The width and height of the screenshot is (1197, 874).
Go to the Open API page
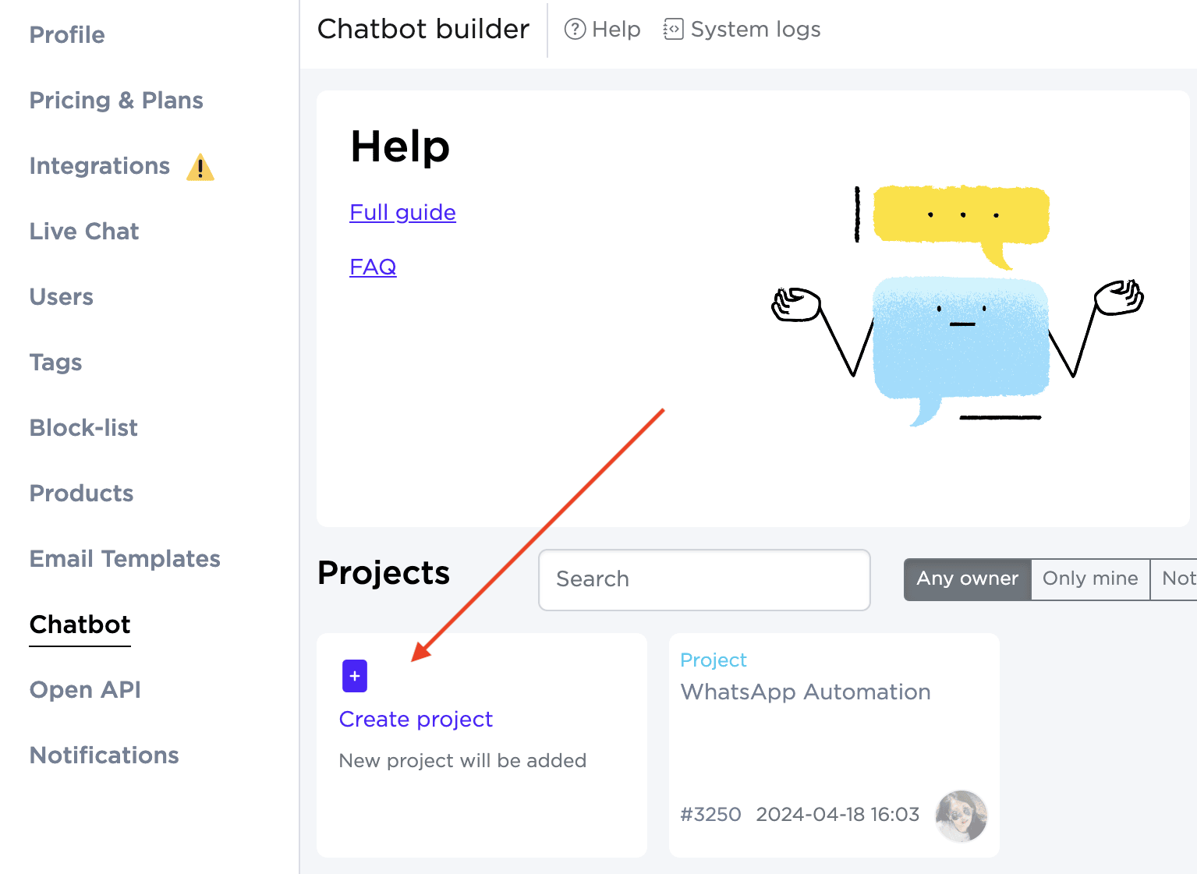pyautogui.click(x=85, y=690)
